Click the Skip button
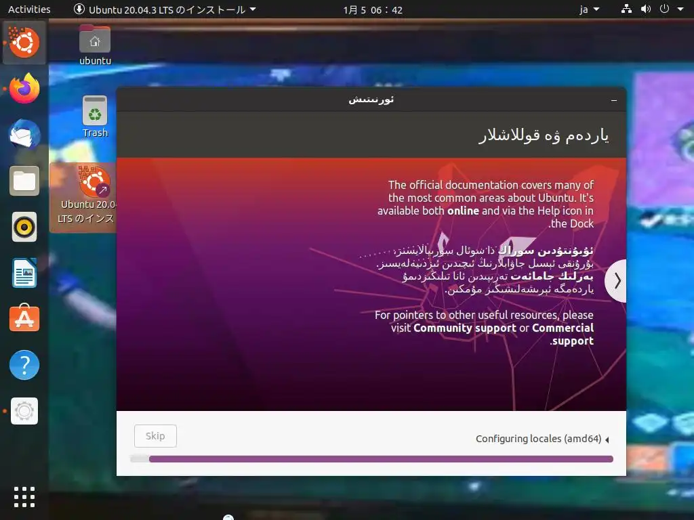 pos(155,436)
